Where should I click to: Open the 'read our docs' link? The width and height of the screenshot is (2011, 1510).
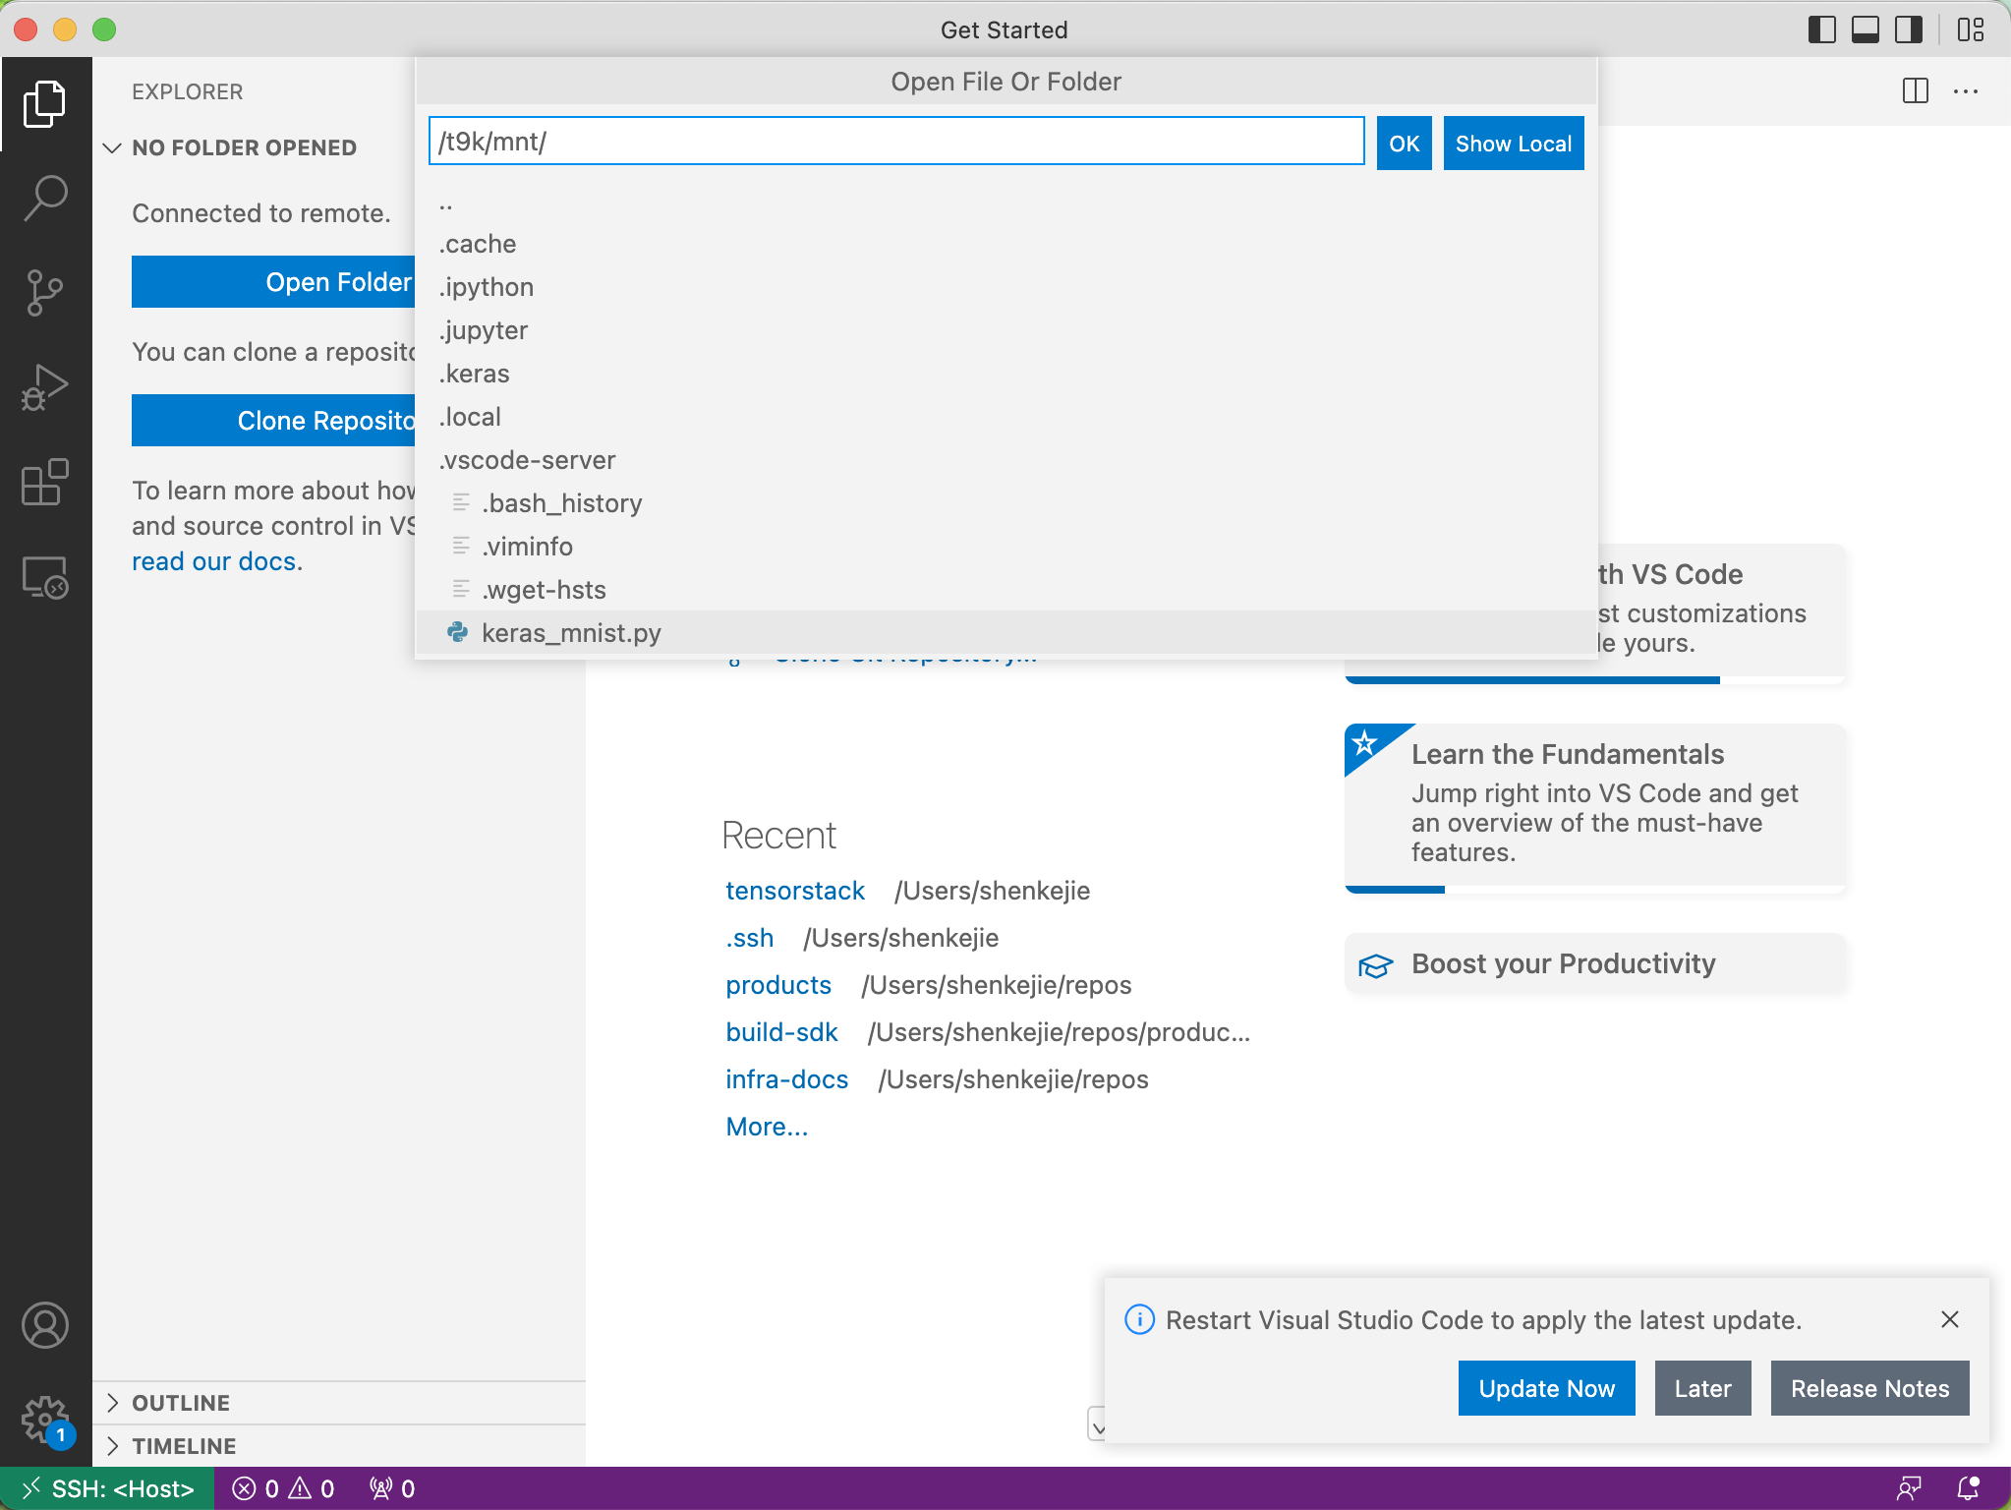click(x=214, y=561)
